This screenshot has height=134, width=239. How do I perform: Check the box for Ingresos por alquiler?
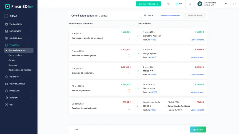click(x=129, y=38)
